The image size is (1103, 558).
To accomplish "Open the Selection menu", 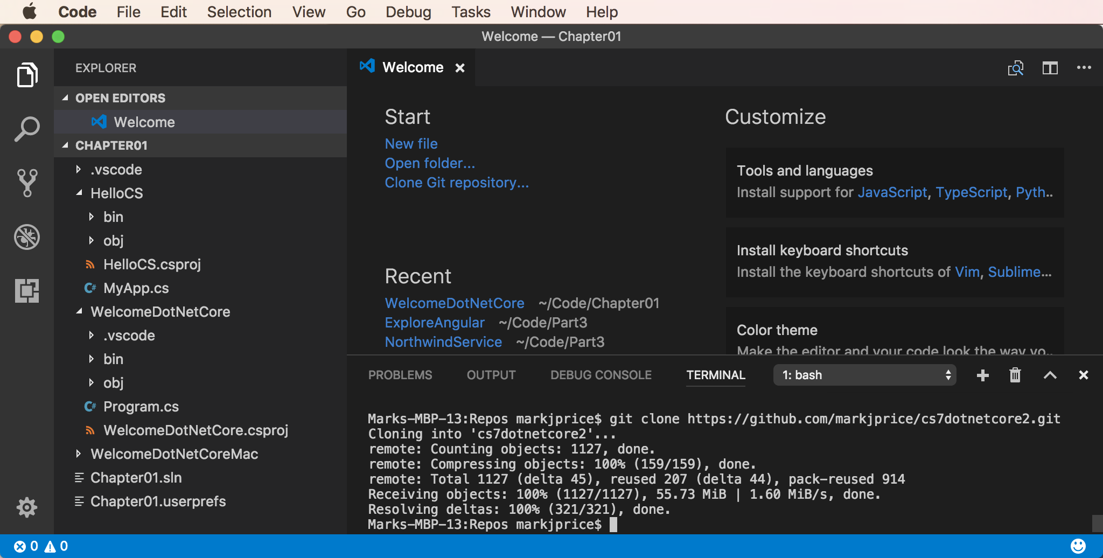I will [239, 12].
